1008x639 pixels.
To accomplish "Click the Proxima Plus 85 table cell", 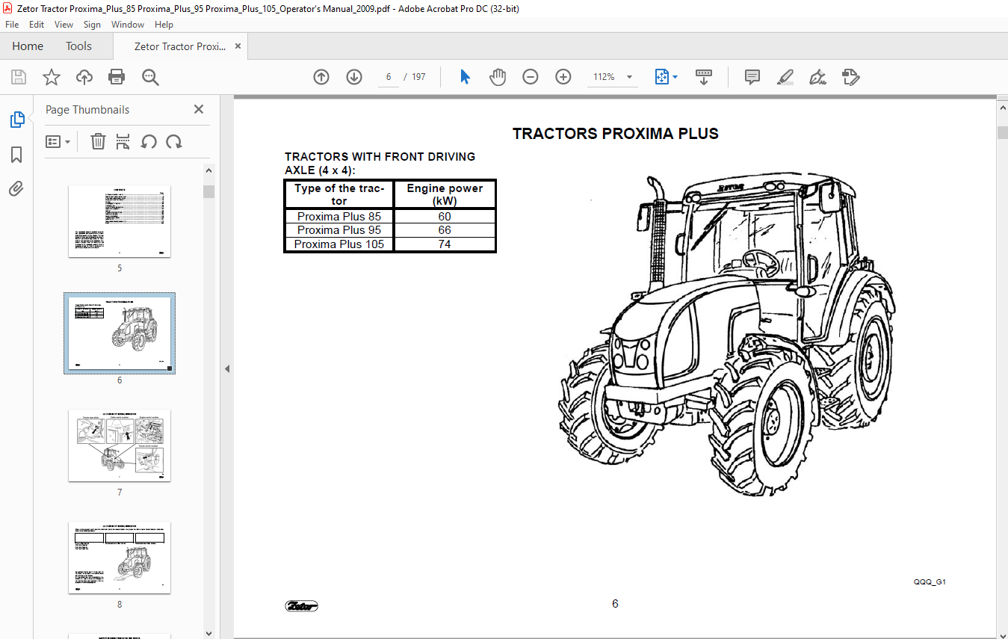I will pos(339,217).
